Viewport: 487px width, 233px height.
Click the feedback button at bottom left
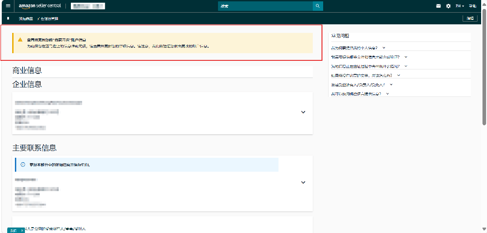(14, 230)
